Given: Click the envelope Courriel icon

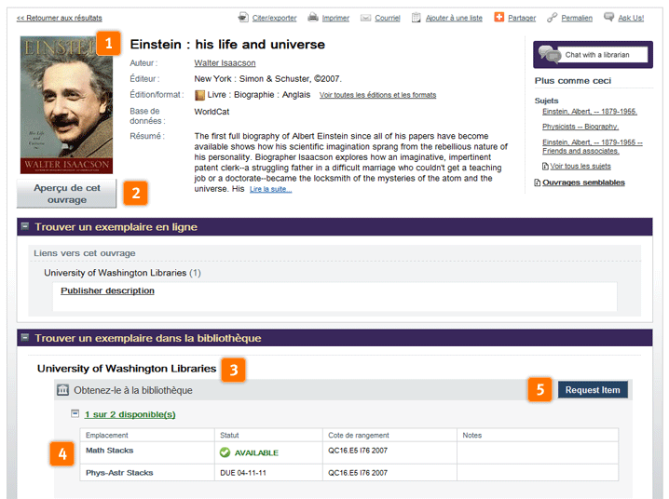Looking at the screenshot, I should point(366,17).
